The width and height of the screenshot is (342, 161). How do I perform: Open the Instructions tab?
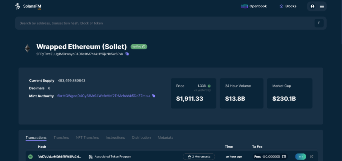click(115, 137)
